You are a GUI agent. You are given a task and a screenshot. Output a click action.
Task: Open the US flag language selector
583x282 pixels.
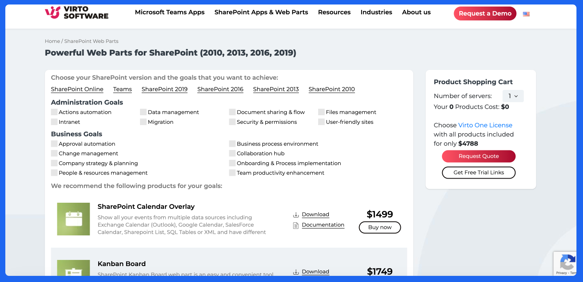pos(526,14)
